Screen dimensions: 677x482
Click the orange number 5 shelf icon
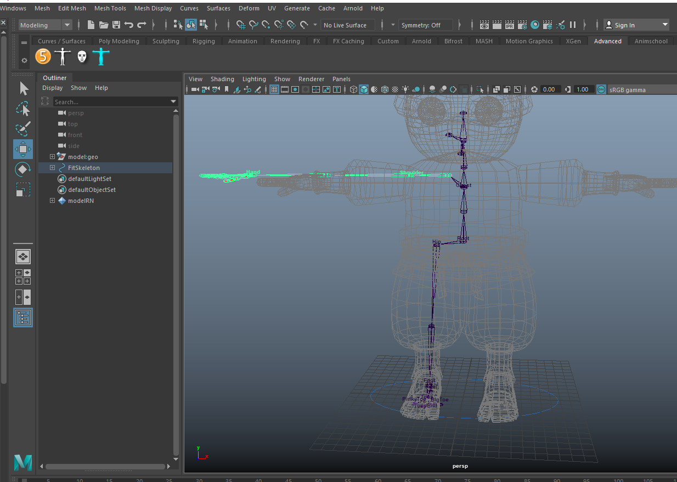pyautogui.click(x=43, y=56)
